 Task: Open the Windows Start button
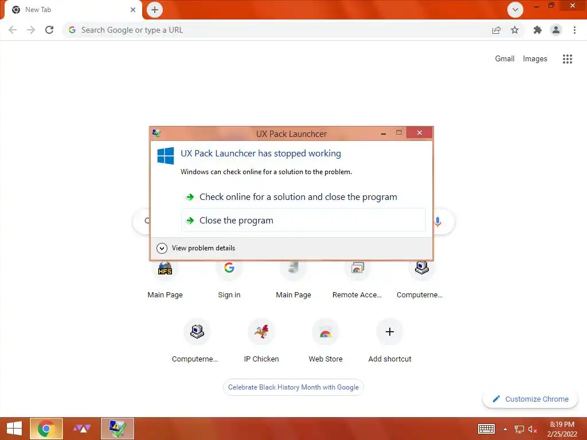pyautogui.click(x=14, y=429)
